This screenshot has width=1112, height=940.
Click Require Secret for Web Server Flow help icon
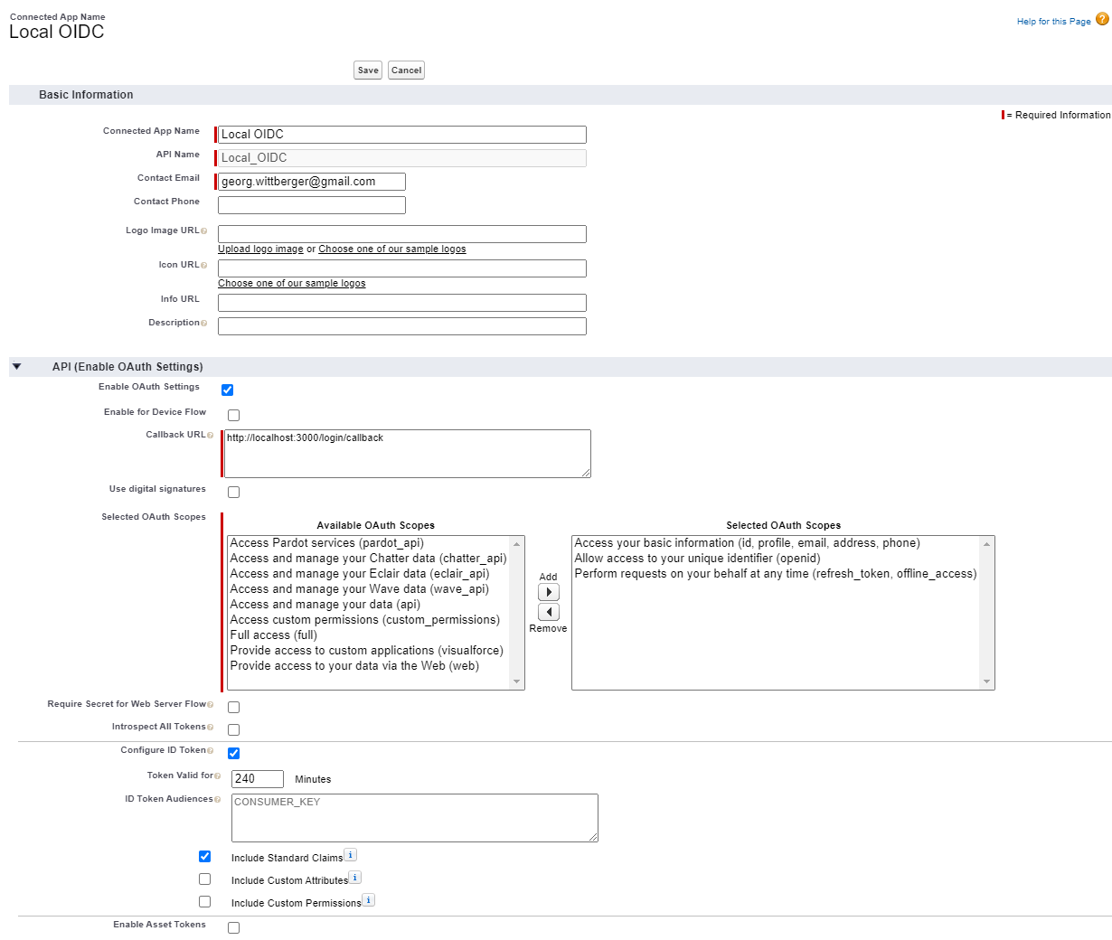pyautogui.click(x=210, y=705)
